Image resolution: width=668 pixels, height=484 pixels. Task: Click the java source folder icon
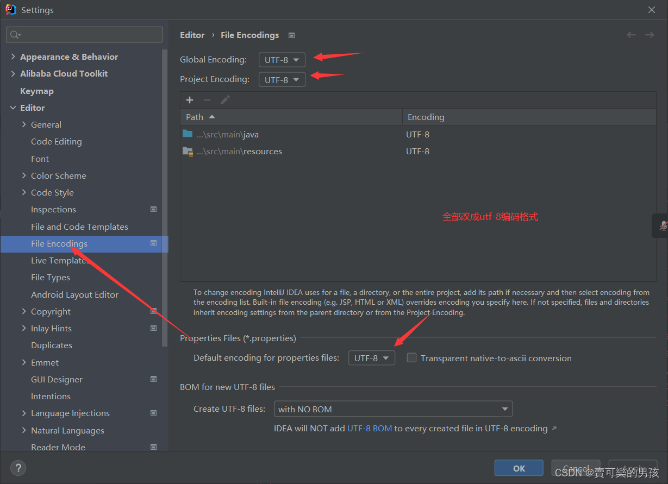pos(188,134)
